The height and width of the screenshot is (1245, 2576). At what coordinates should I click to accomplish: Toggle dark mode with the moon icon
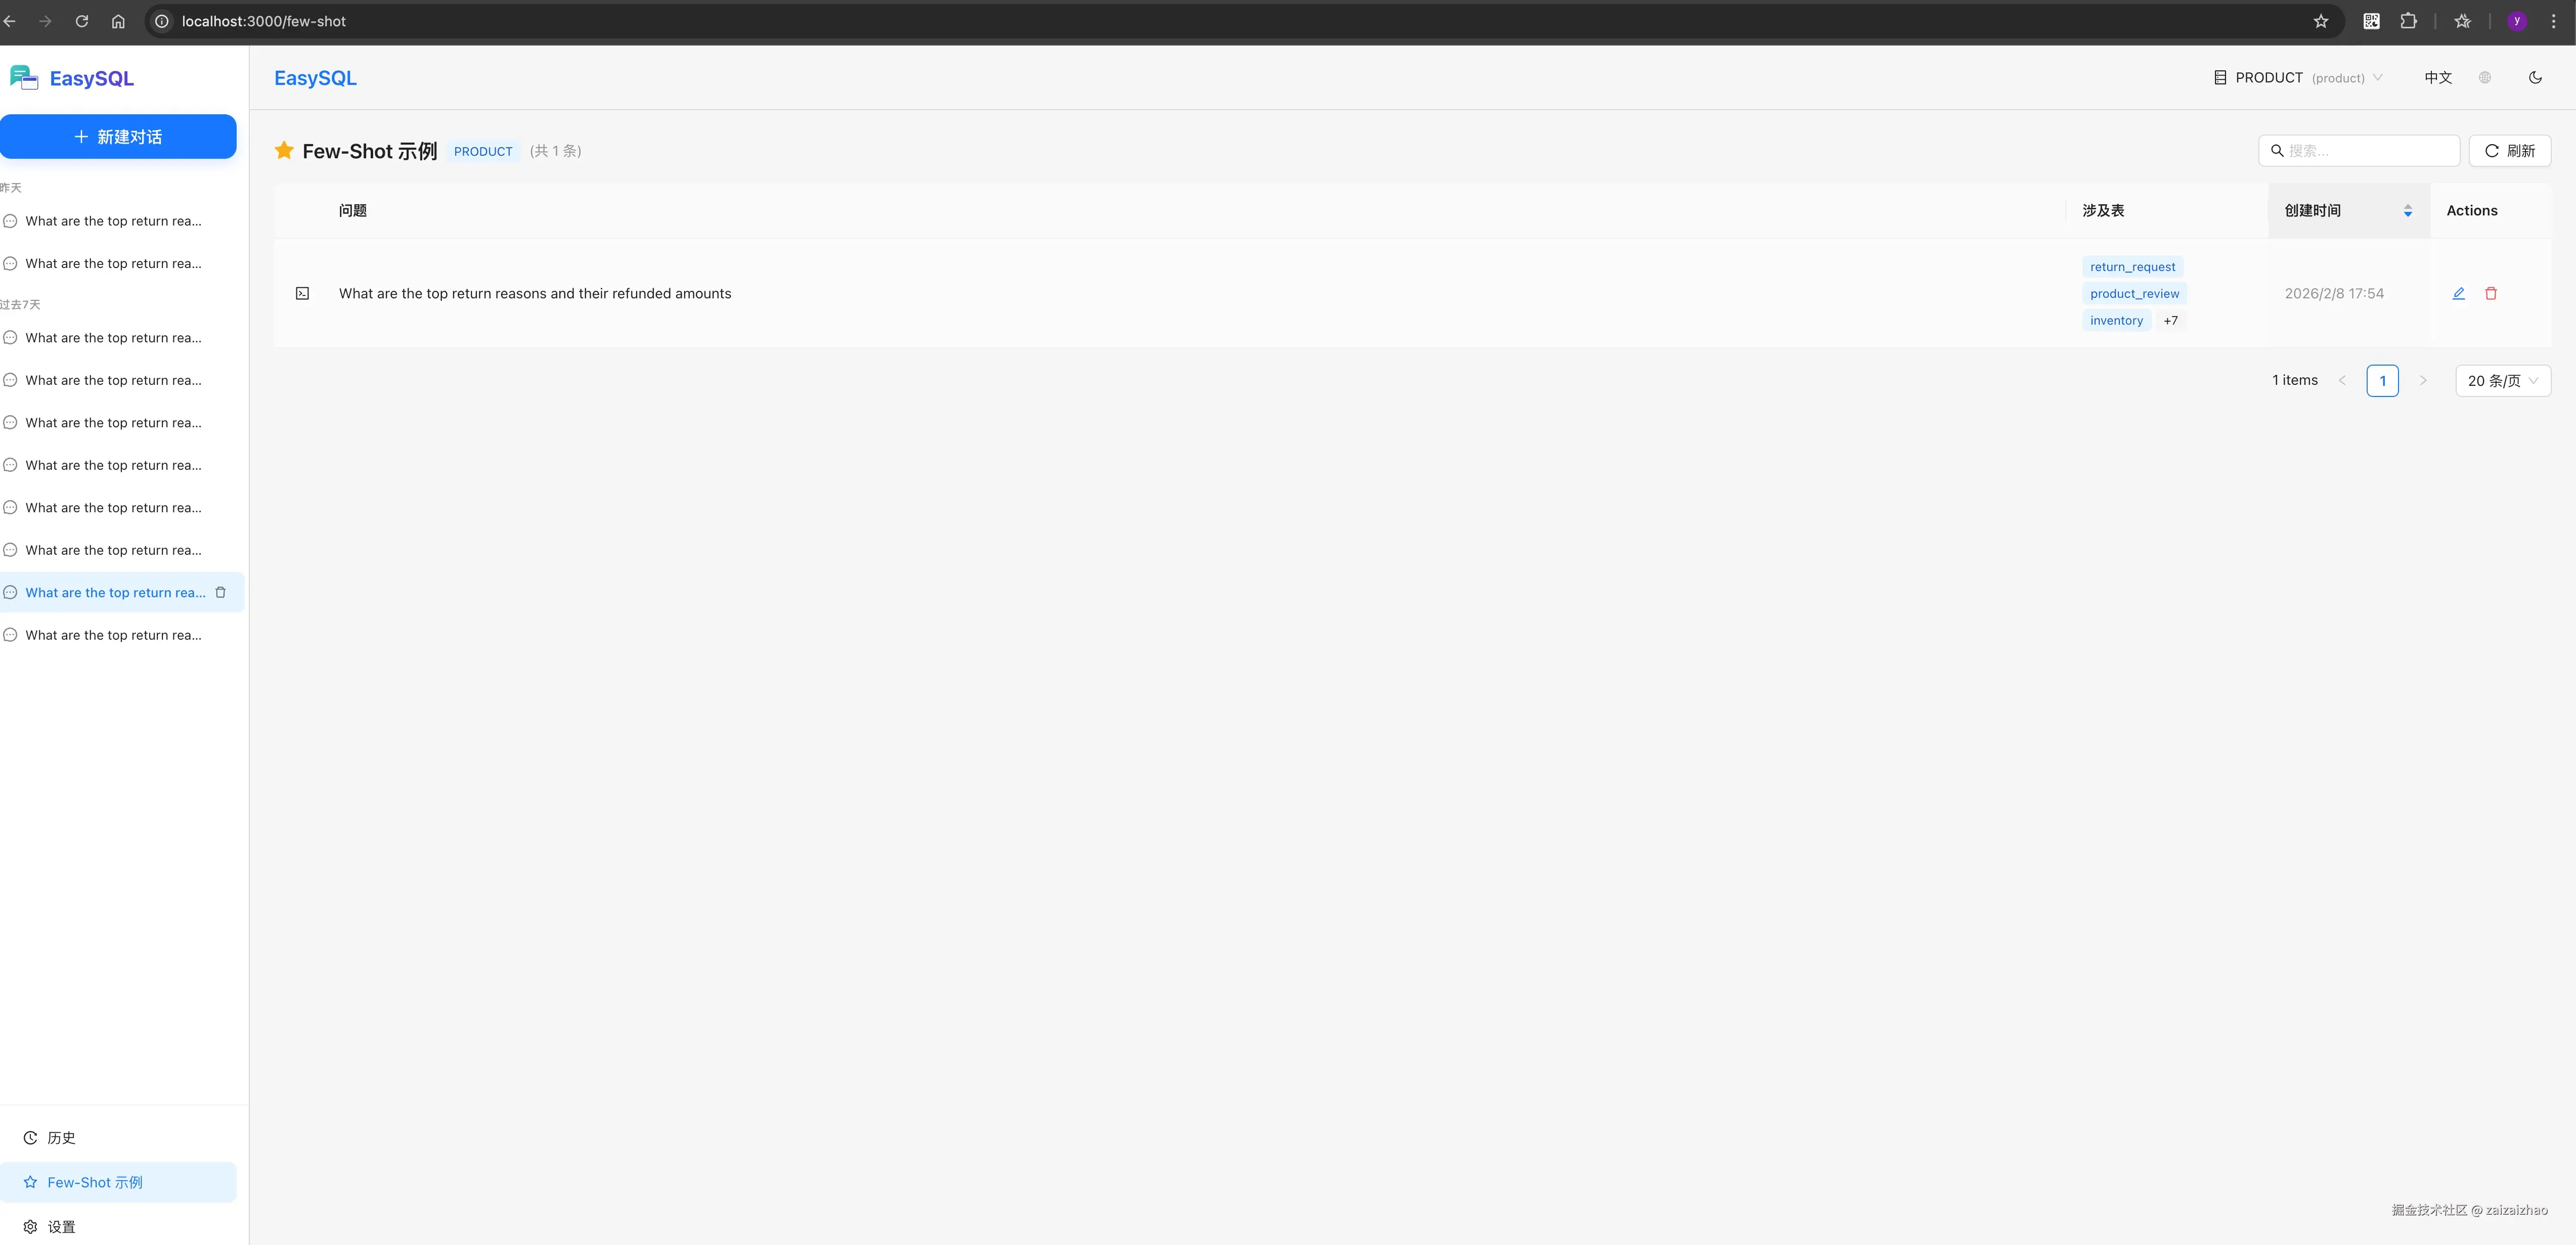pyautogui.click(x=2535, y=78)
